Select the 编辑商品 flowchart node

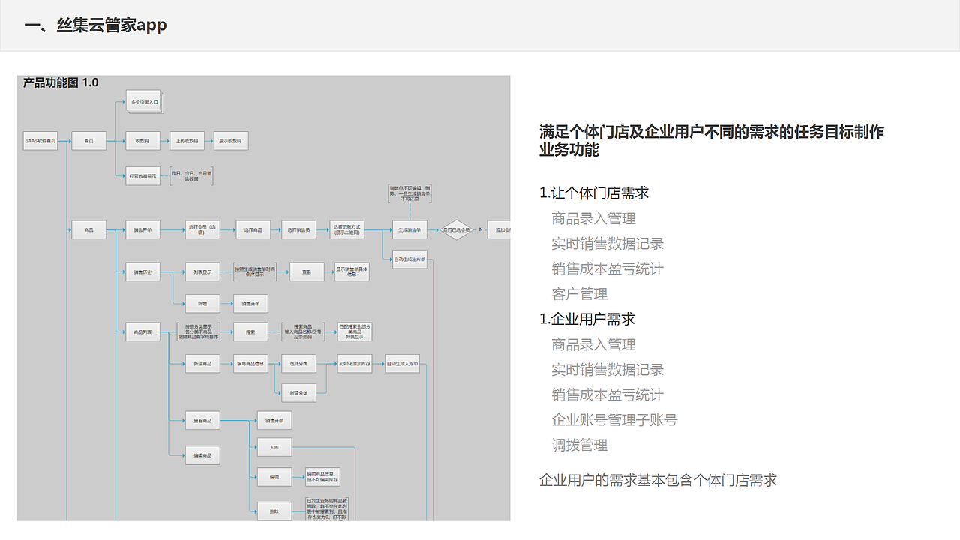[x=202, y=455]
